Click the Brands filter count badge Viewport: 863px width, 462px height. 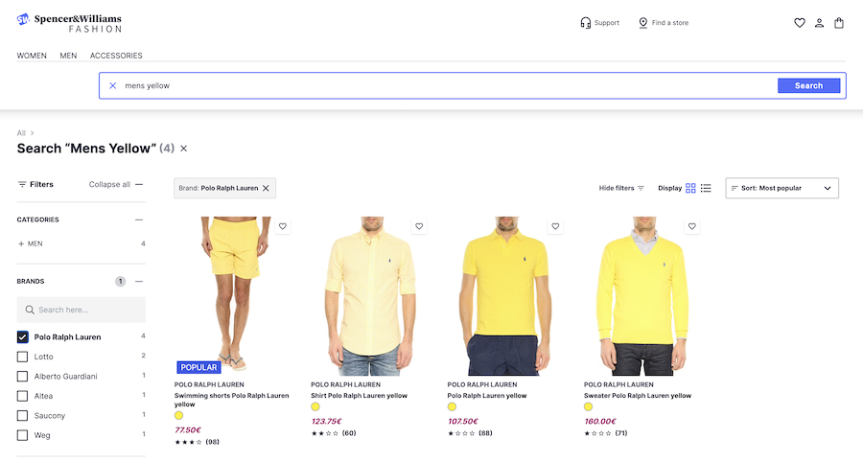coord(120,281)
